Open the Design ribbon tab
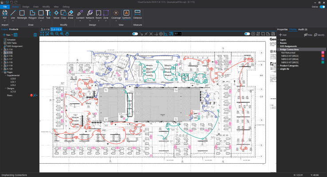The height and width of the screenshot is (177, 327). [x=26, y=7]
